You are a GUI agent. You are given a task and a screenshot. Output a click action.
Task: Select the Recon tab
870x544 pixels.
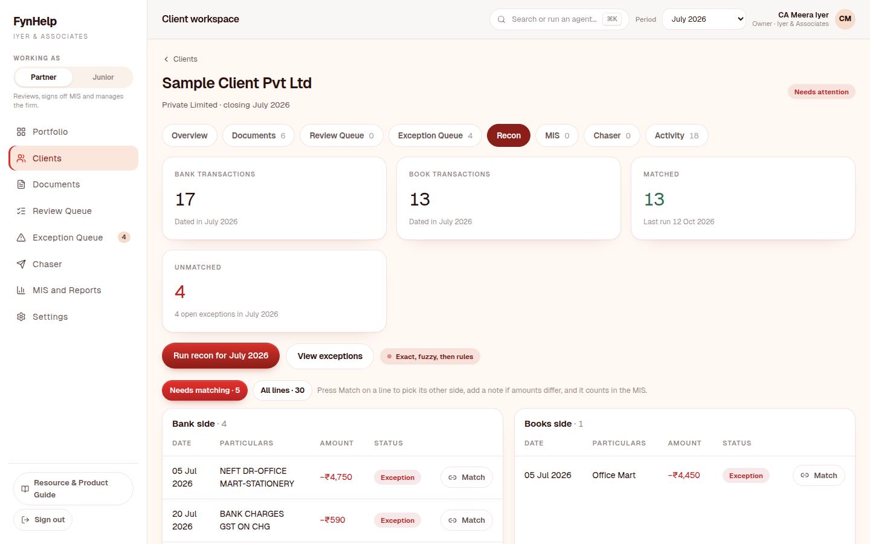pyautogui.click(x=509, y=135)
